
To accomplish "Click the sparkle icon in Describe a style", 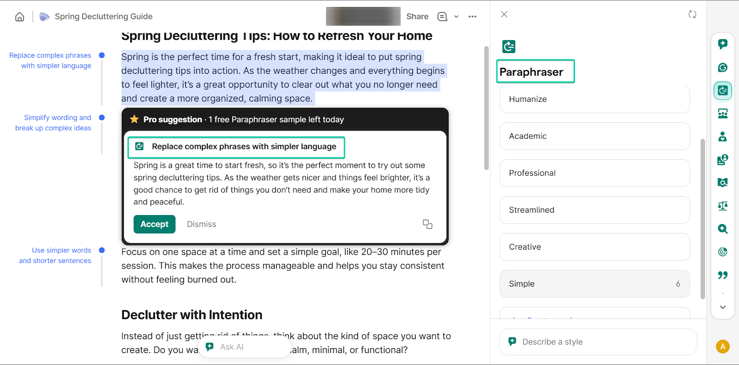I will (512, 341).
